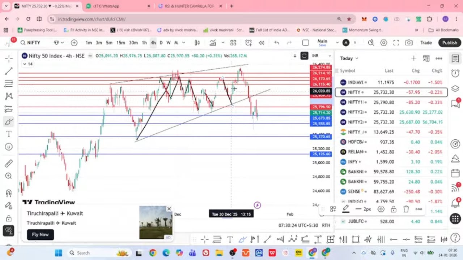Select the trend line drawing tool

[9, 71]
